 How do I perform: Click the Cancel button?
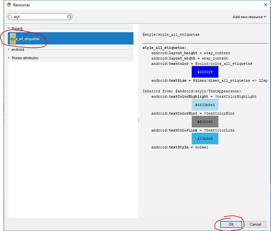[255, 224]
